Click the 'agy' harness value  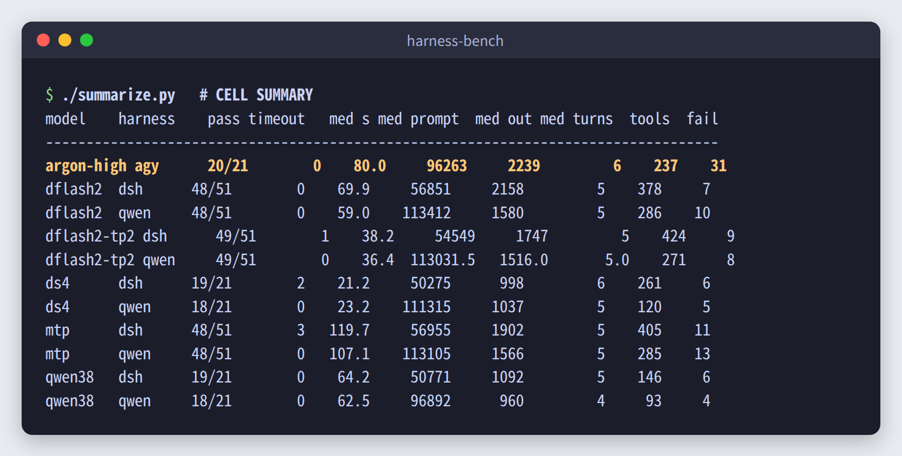click(147, 166)
